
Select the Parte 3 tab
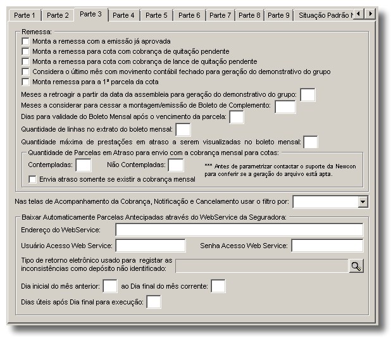90,14
